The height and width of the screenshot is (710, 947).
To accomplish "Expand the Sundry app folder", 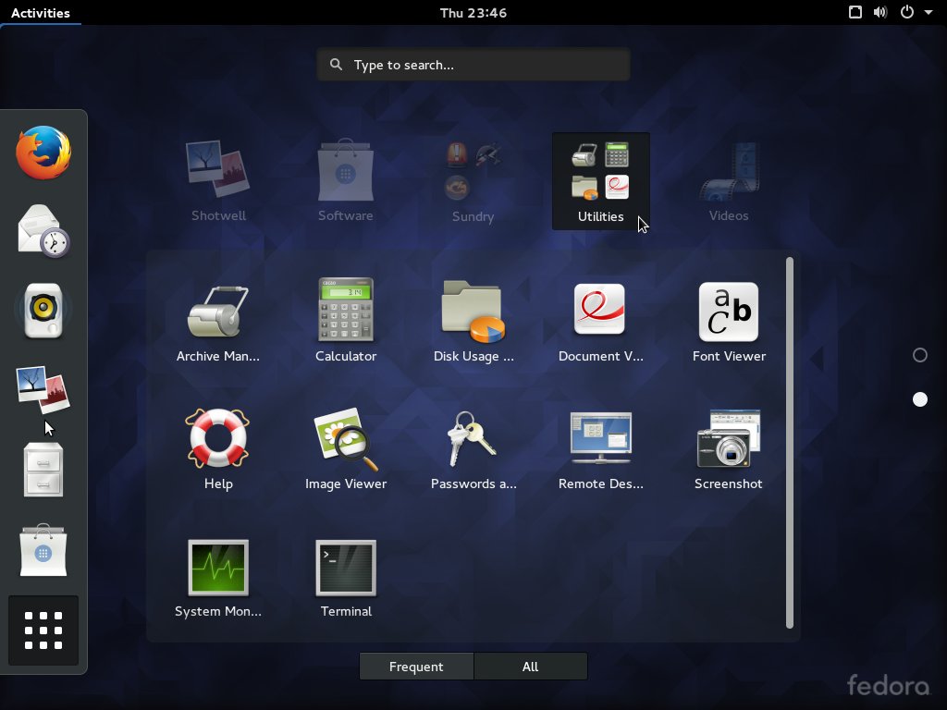I will coord(473,176).
